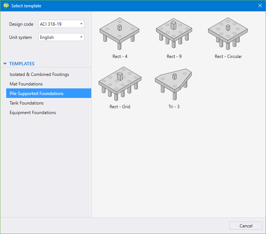Click the Cancel button

point(245,226)
